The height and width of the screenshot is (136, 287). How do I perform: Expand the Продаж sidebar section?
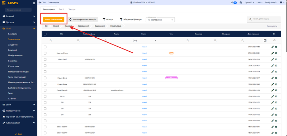pos(19,22)
